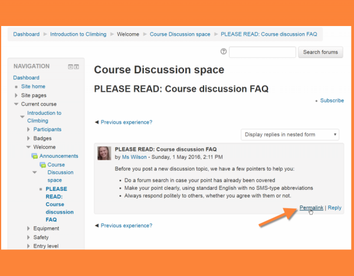Open the display replies mode dropdown
Screen dimensions: 354x276
[x=290, y=135]
